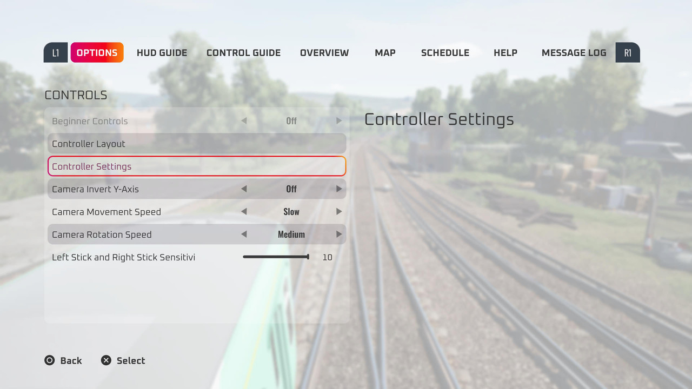The width and height of the screenshot is (692, 389).
Task: Open the MESSAGE LOG tab
Action: (x=574, y=52)
